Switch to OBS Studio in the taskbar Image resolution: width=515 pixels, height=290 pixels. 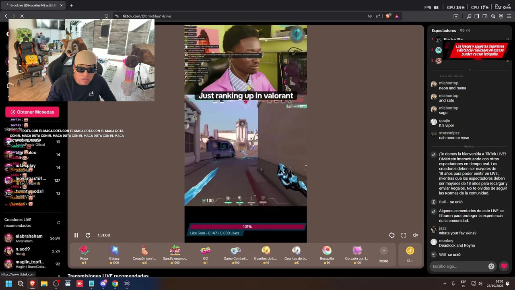point(56,284)
